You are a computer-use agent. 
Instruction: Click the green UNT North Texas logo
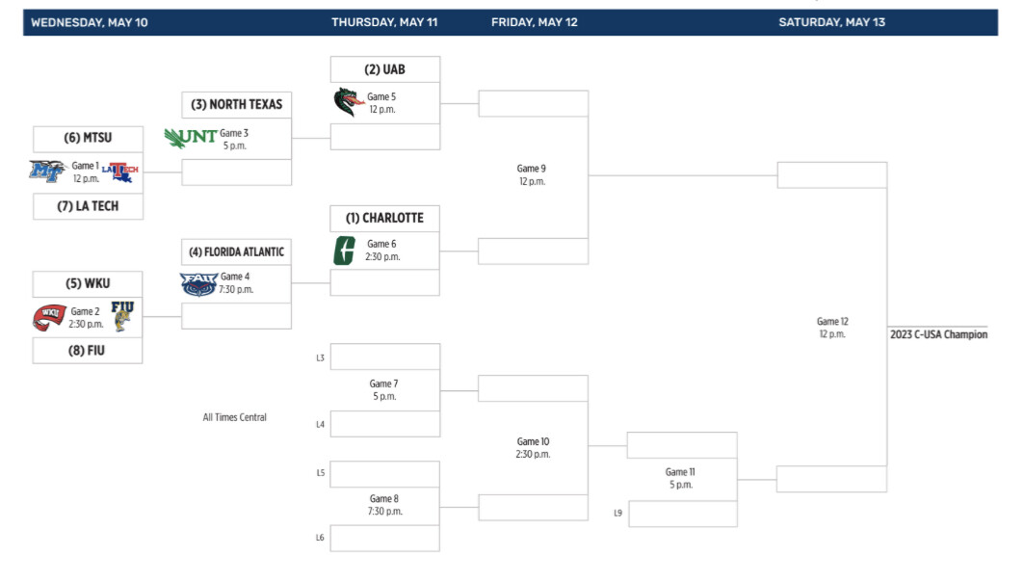190,138
